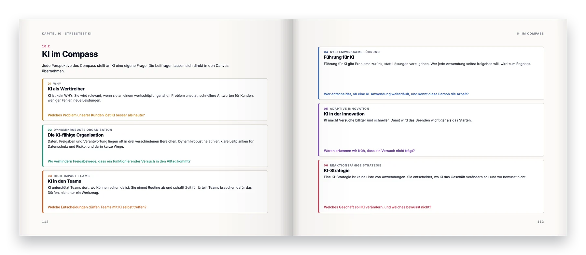Click the purple question 'Woran erkennen wir früh'

coord(369,151)
